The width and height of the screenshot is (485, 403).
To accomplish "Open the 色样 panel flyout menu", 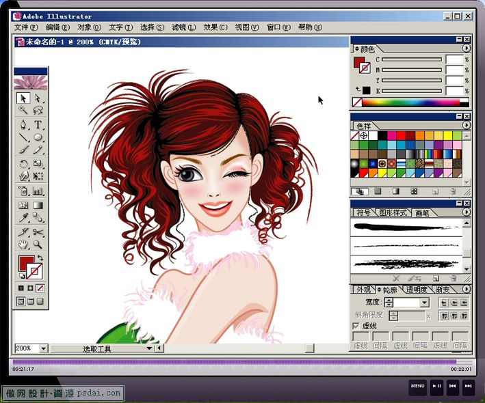I will pyautogui.click(x=466, y=125).
